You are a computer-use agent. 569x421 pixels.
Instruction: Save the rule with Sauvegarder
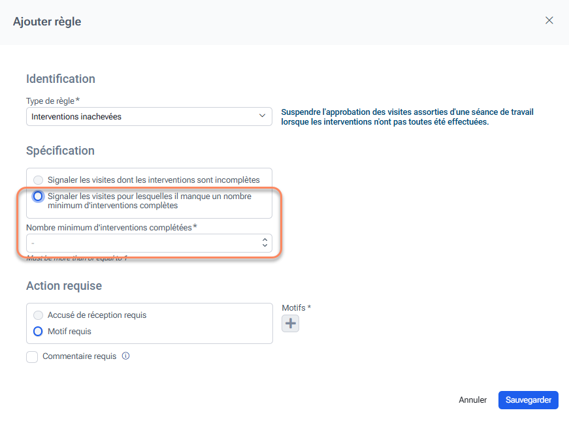[x=528, y=400]
